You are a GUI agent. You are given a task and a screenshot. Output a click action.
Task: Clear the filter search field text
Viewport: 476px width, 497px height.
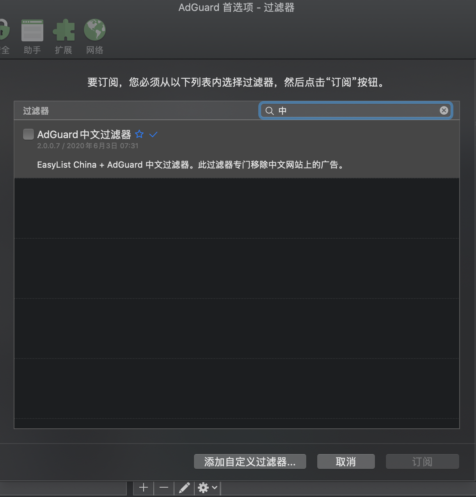coord(444,110)
